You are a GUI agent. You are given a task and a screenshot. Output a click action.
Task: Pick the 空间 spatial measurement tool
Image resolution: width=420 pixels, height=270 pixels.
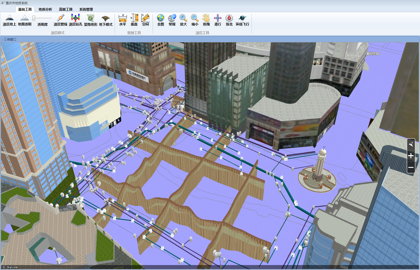coord(146,20)
